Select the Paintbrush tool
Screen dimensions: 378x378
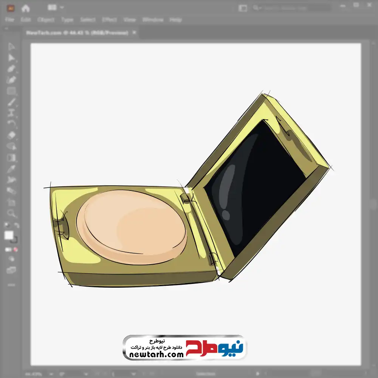[11, 102]
